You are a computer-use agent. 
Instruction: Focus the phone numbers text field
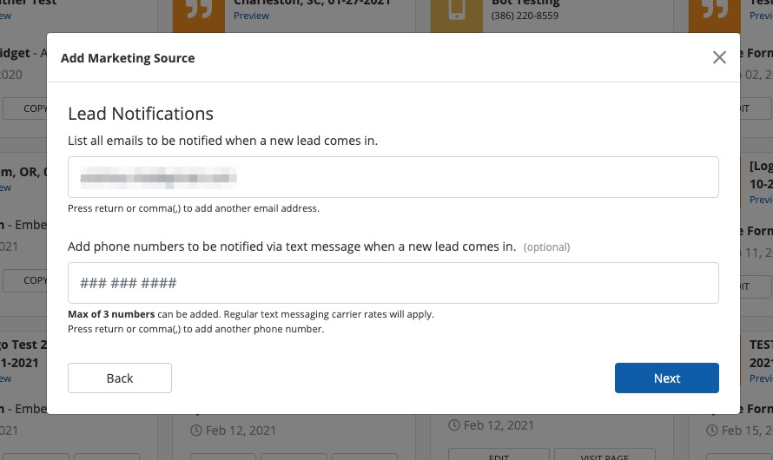point(393,283)
